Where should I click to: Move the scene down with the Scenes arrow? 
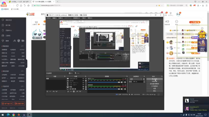pyautogui.click(x=56, y=92)
